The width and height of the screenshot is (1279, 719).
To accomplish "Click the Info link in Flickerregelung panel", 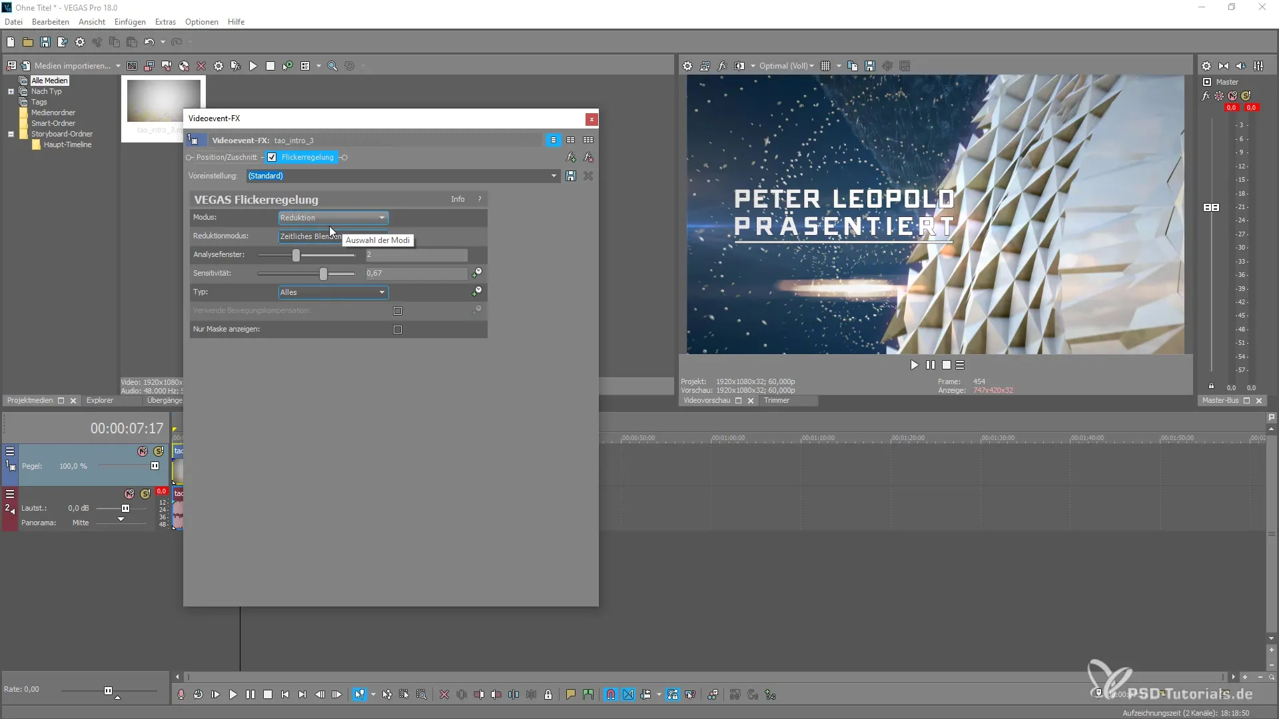I will click(458, 199).
